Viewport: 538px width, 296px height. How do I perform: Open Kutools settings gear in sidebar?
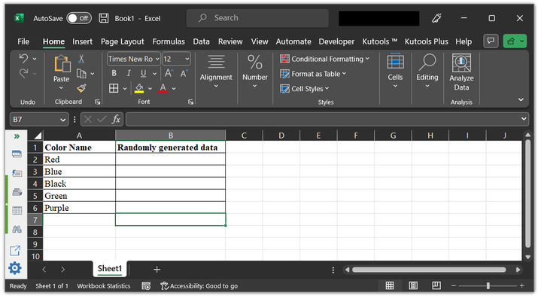click(15, 268)
